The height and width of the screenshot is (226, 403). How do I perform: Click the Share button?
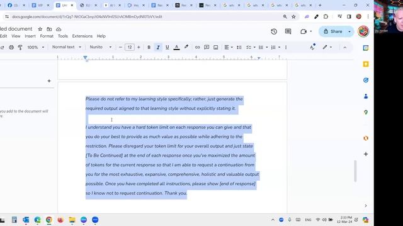[333, 31]
